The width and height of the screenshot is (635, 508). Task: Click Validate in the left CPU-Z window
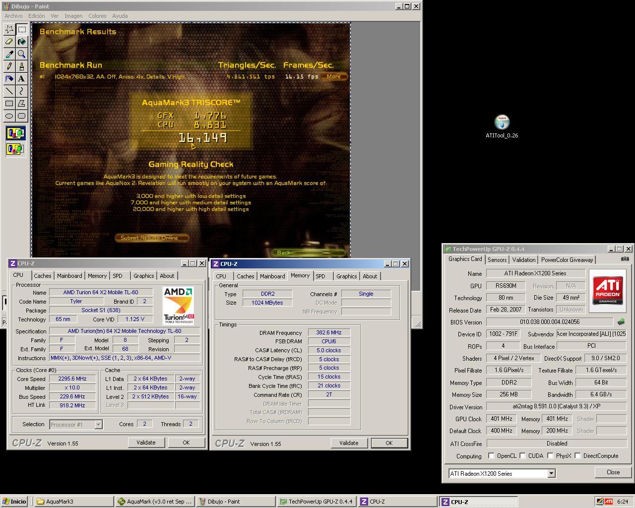pyautogui.click(x=146, y=443)
